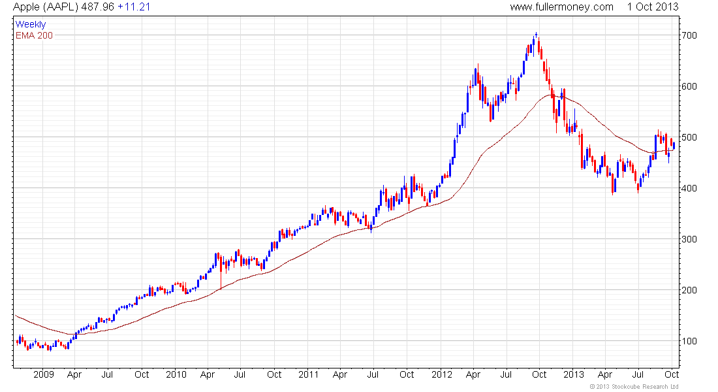Viewport: 718px width, 392px height.
Task: Click the 1 Oct 2013 date
Action: pyautogui.click(x=653, y=7)
